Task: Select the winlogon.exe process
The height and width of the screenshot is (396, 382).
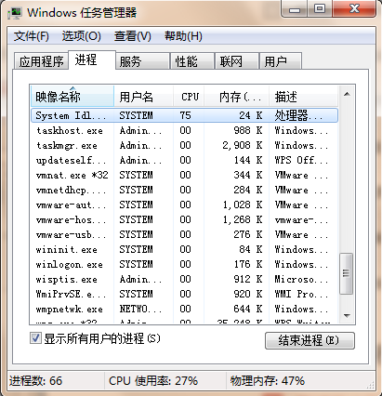Action: coord(184,264)
